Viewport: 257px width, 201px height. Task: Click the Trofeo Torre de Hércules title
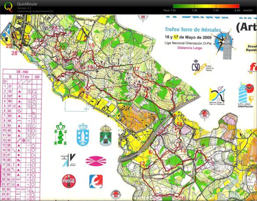pyautogui.click(x=193, y=30)
